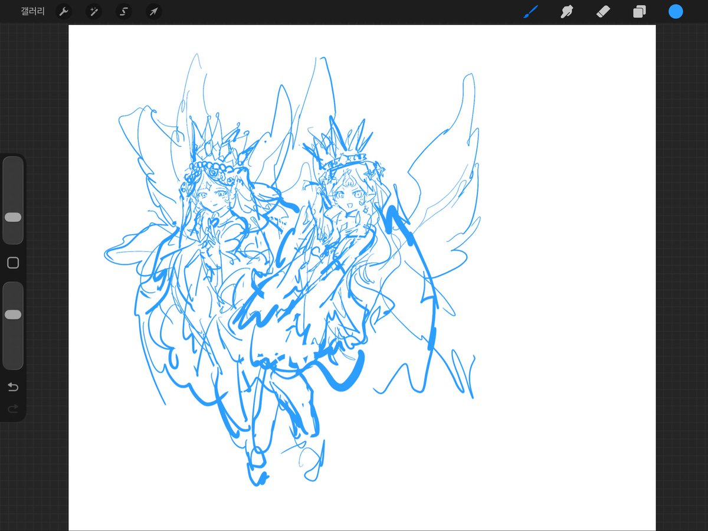Open the Adjustments magic wand menu

pyautogui.click(x=94, y=11)
